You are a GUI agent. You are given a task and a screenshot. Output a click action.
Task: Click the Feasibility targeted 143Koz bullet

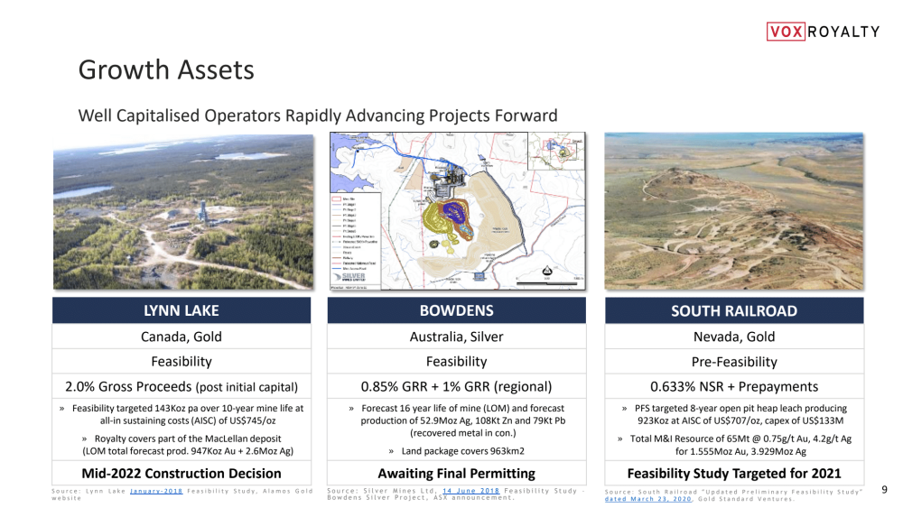pyautogui.click(x=182, y=414)
